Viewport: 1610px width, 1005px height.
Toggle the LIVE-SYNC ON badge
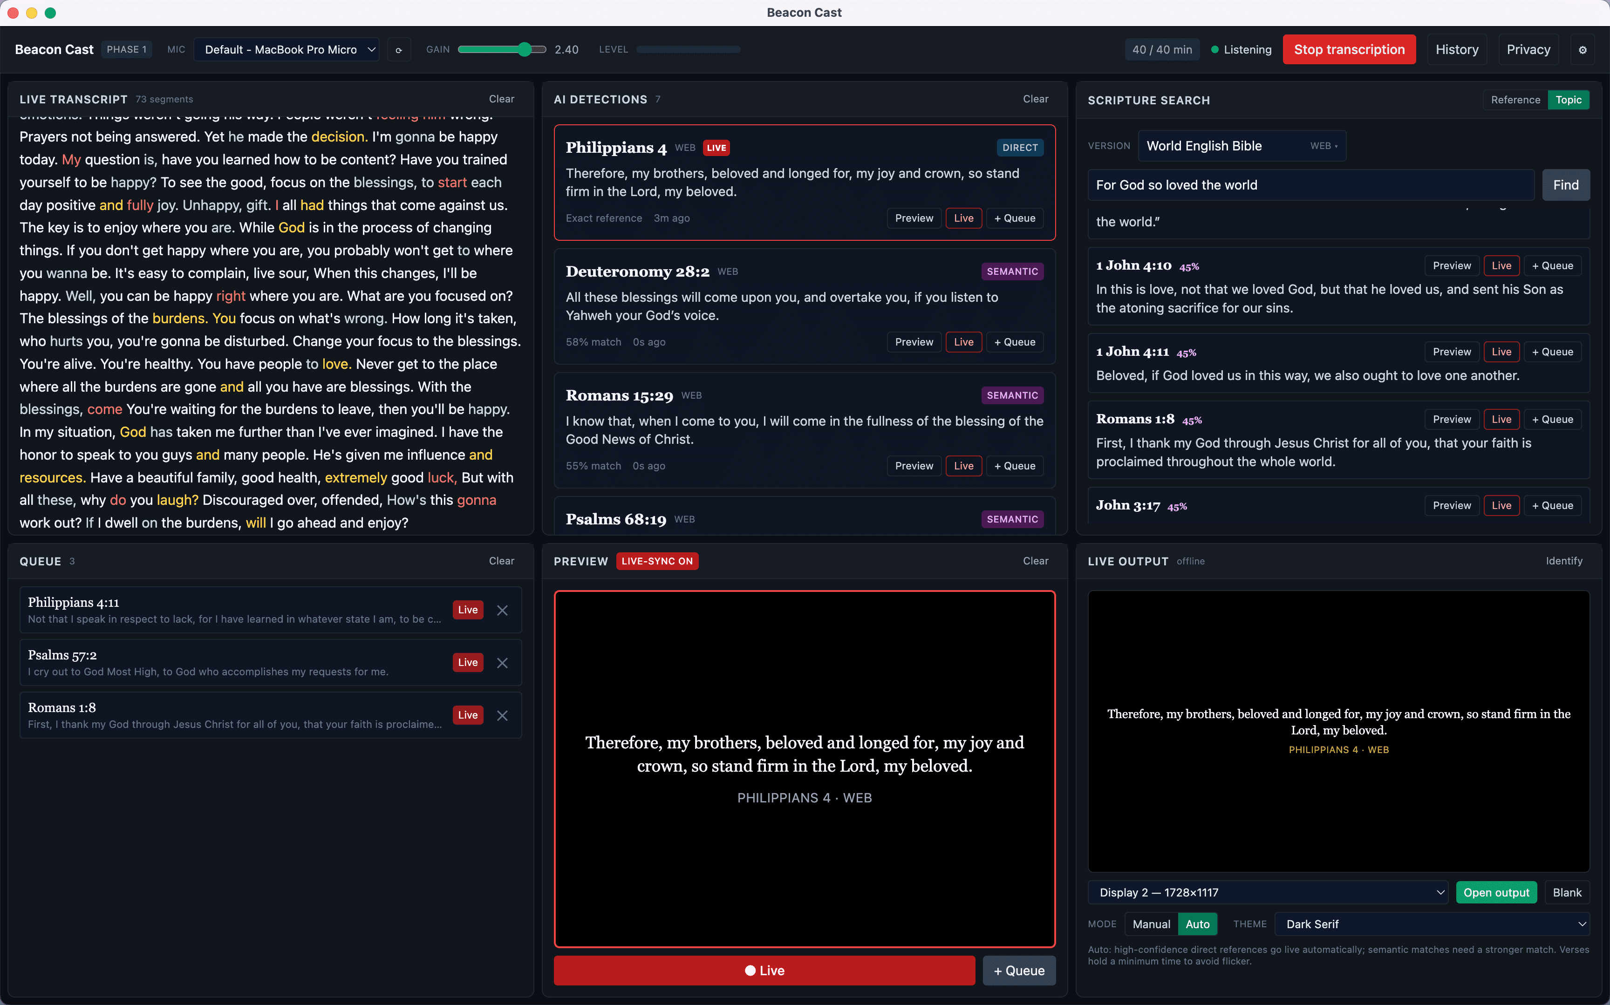pos(657,561)
